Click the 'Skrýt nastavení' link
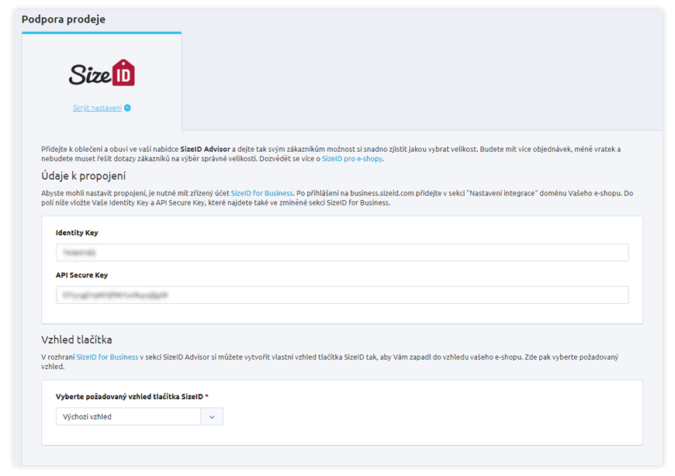 click(97, 108)
